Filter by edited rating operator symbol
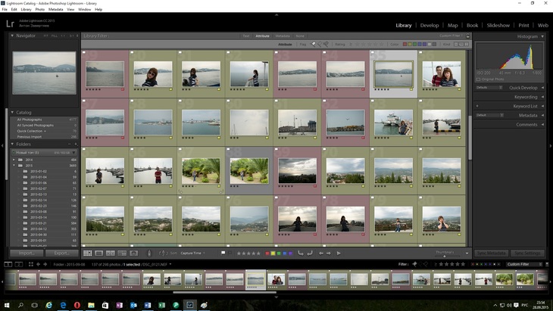 tap(436, 264)
